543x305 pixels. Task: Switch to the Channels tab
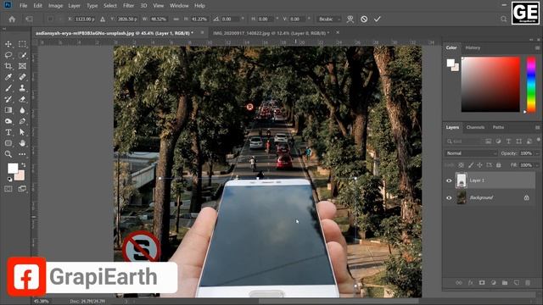click(x=475, y=127)
